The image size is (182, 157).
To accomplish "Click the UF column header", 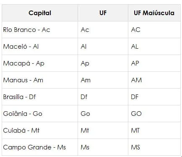I will coord(103,13).
